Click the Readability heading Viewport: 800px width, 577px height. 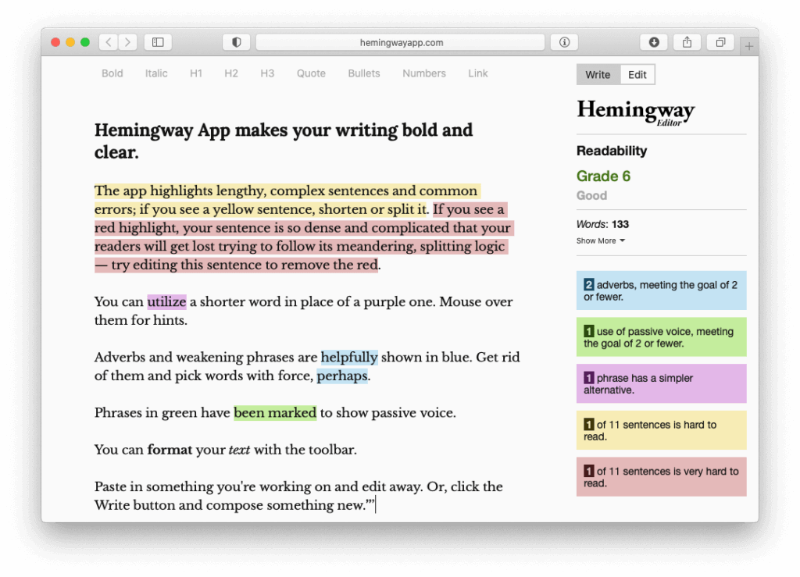(612, 151)
